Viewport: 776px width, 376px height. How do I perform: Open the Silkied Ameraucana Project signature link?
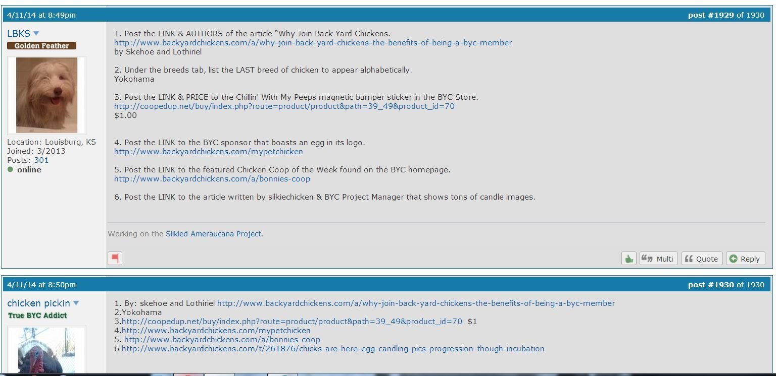pyautogui.click(x=214, y=234)
